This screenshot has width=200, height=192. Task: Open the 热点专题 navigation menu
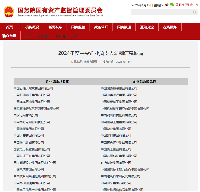point(9,36)
